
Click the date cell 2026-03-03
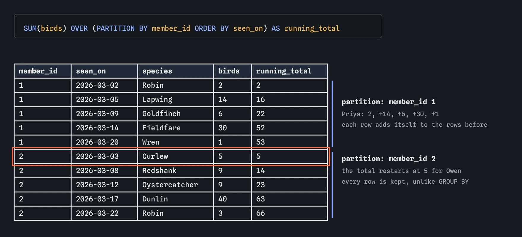[x=104, y=156]
